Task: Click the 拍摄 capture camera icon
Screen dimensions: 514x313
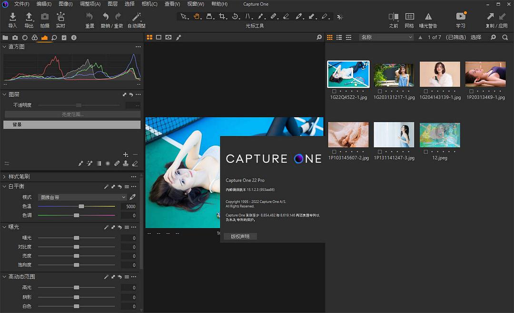Action: tap(45, 17)
